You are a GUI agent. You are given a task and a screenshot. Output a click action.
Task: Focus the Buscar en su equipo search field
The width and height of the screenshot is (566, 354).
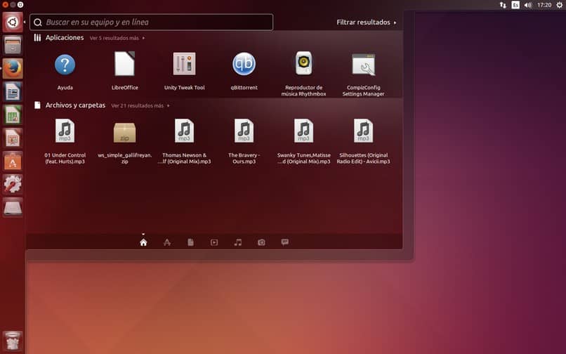(x=151, y=22)
